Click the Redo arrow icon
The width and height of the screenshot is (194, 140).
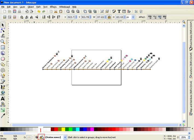(44, 11)
